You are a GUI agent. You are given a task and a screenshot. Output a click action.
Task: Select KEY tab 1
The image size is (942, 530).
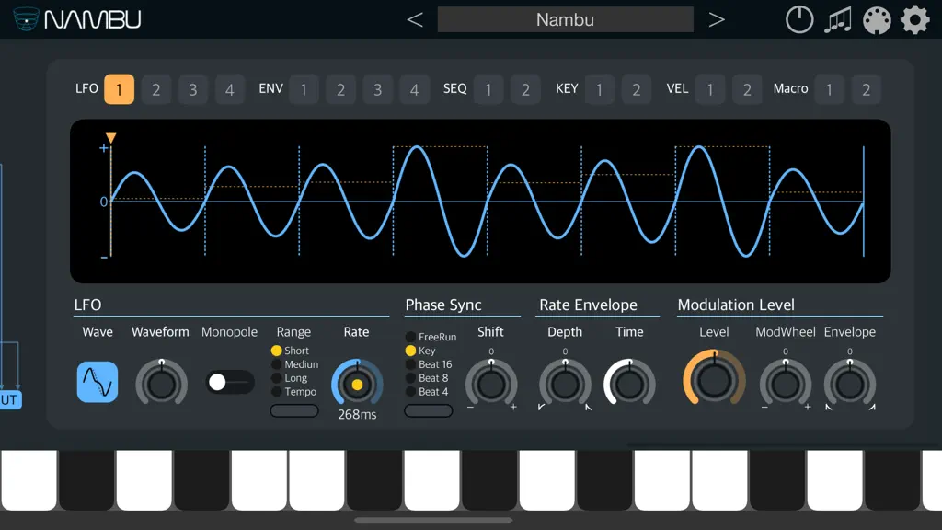599,89
